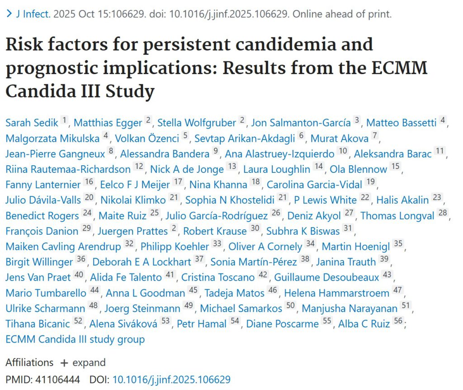Open author Matteo Bassetti
Screen dimensions: 463x390
(402, 123)
